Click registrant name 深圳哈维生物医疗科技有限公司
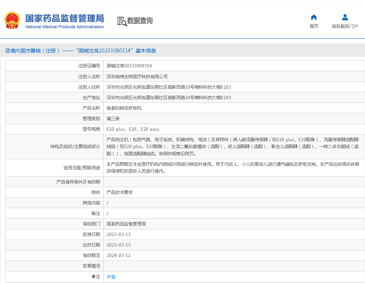365x283 pixels. point(137,77)
